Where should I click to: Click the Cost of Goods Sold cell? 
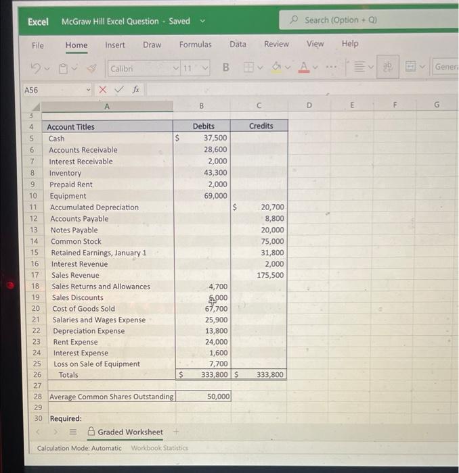tap(110, 309)
